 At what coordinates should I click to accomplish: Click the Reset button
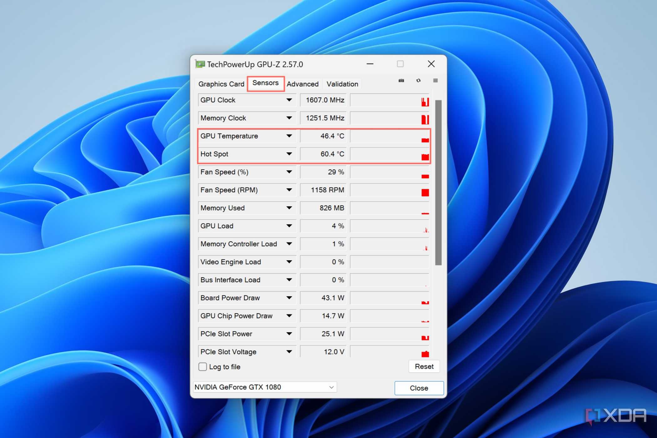424,367
